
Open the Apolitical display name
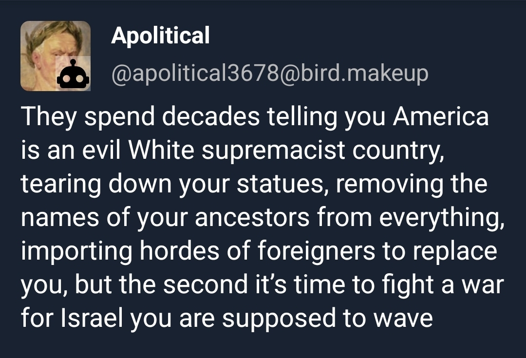(160, 36)
